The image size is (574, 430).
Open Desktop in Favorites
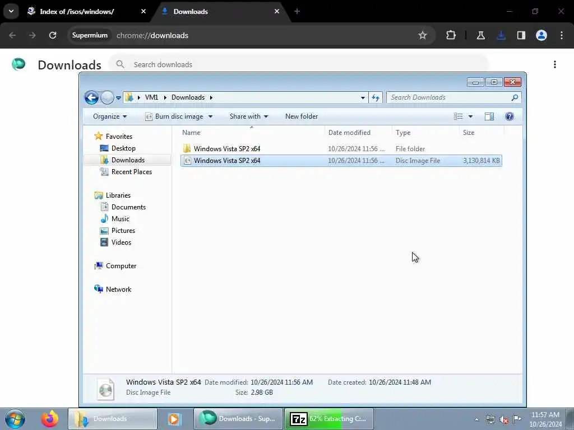click(123, 148)
